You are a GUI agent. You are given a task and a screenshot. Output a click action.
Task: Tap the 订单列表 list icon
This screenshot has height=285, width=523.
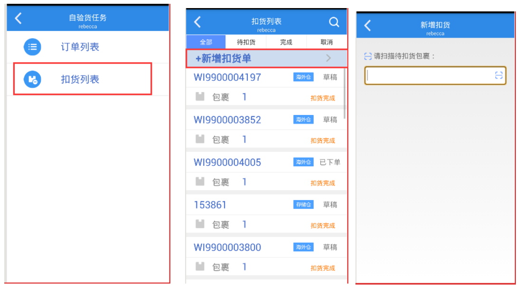[32, 47]
